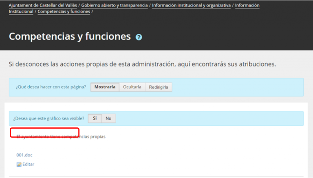Select the Redirigirla option
Screen dimensions: 313x178
coord(159,87)
